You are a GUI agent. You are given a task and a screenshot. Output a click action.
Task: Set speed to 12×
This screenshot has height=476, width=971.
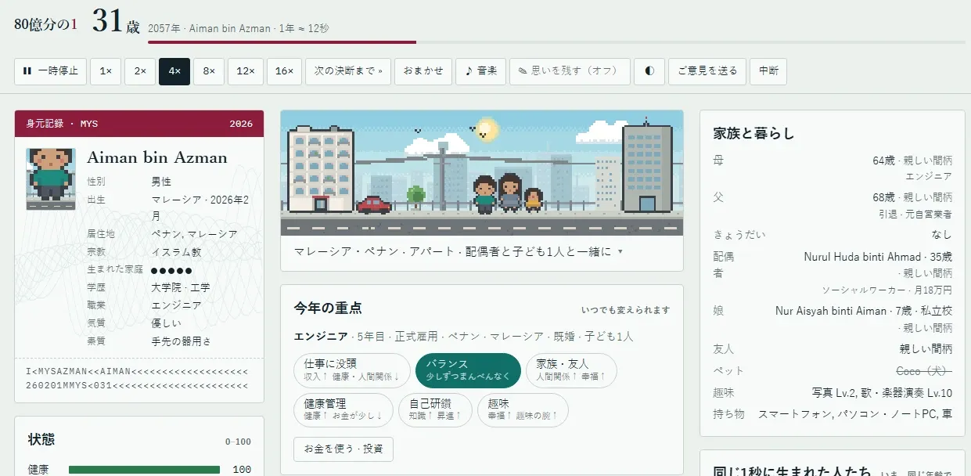tap(245, 71)
